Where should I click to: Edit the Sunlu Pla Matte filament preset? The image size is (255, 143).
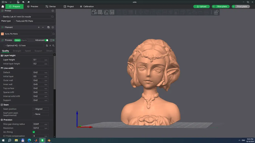54,34
